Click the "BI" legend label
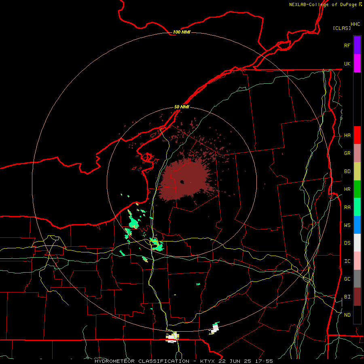364x364 pixels. [347, 297]
